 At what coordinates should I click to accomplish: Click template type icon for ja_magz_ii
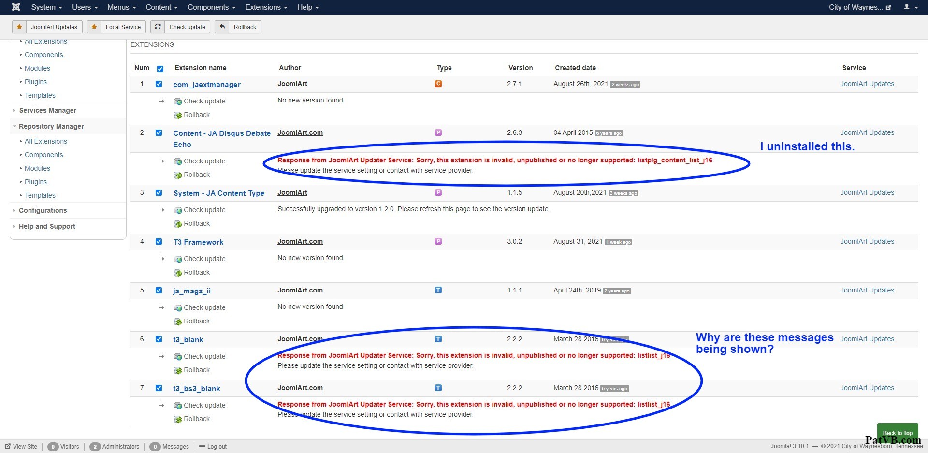tap(438, 290)
